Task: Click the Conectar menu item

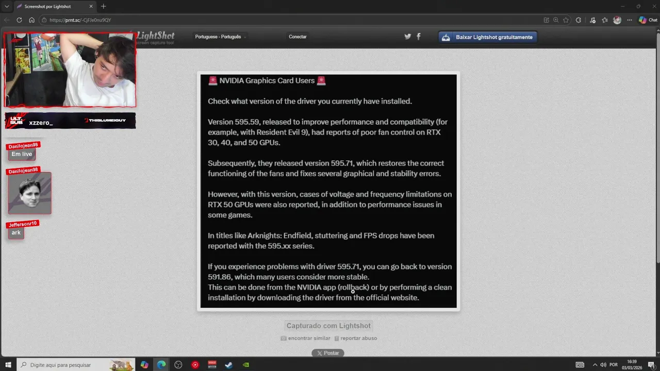Action: click(298, 37)
